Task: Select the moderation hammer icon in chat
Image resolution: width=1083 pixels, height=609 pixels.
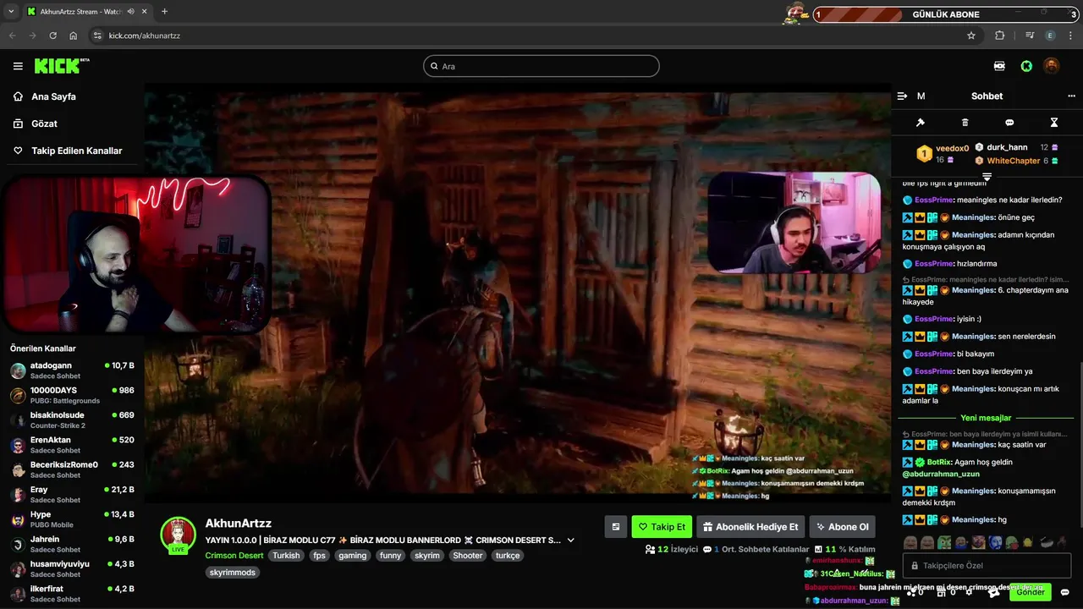Action: coord(921,123)
